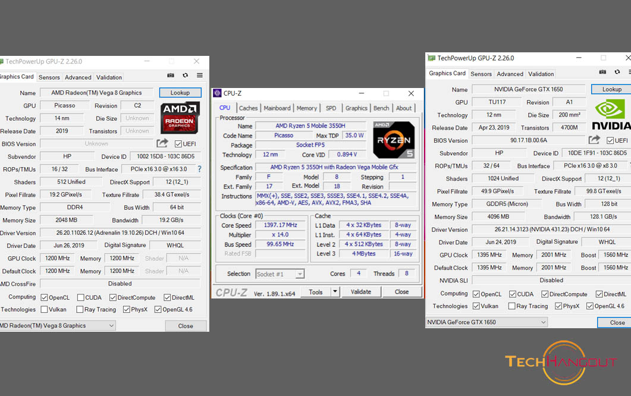631x396 pixels.
Task: Open the NVIDIA GeForce GTX 1650 GPU dropdown
Action: (486, 322)
